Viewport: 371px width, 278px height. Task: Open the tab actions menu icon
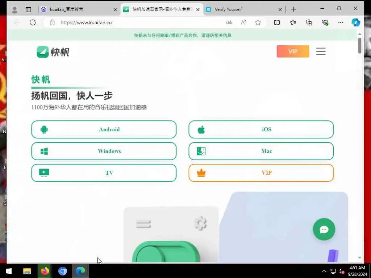coord(28,9)
